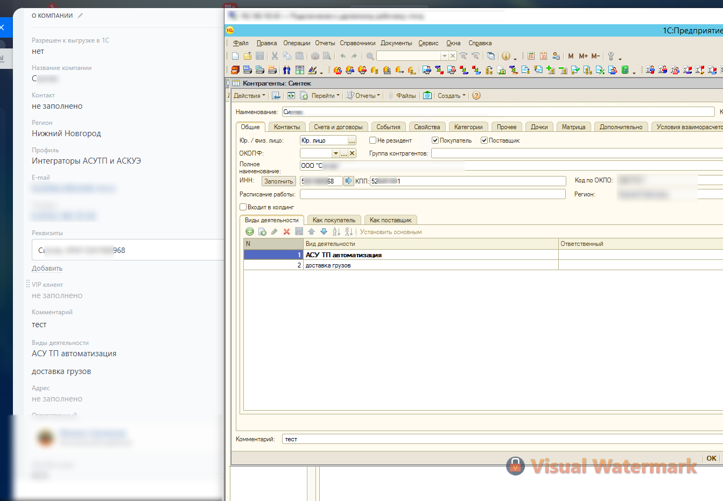Click Установить основным in the activities toolbar

click(x=391, y=232)
